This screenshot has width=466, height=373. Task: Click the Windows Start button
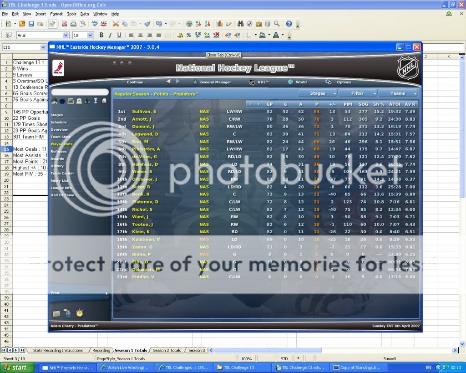[x=17, y=368]
